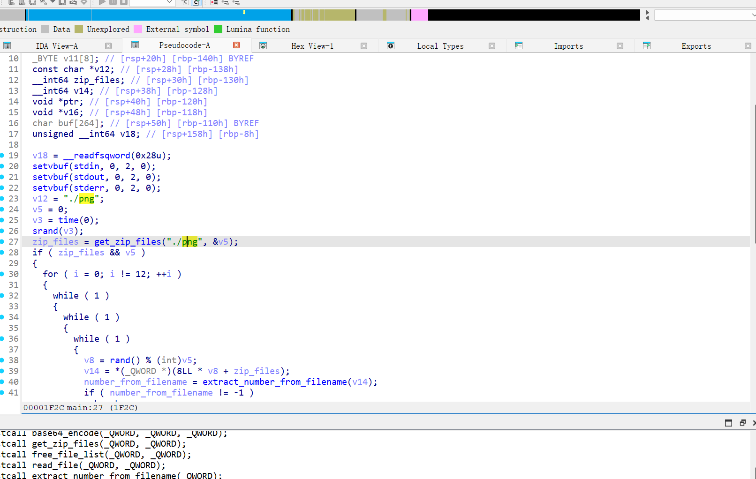This screenshot has width=756, height=479.
Task: Click the yellow position marker in navigation band
Action: (x=244, y=12)
